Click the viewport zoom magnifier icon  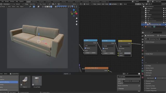point(77,18)
